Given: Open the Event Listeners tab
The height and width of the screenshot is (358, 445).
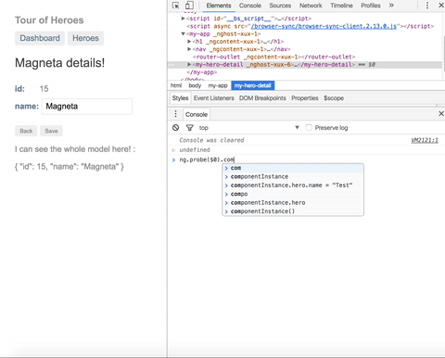Looking at the screenshot, I should pyautogui.click(x=214, y=98).
